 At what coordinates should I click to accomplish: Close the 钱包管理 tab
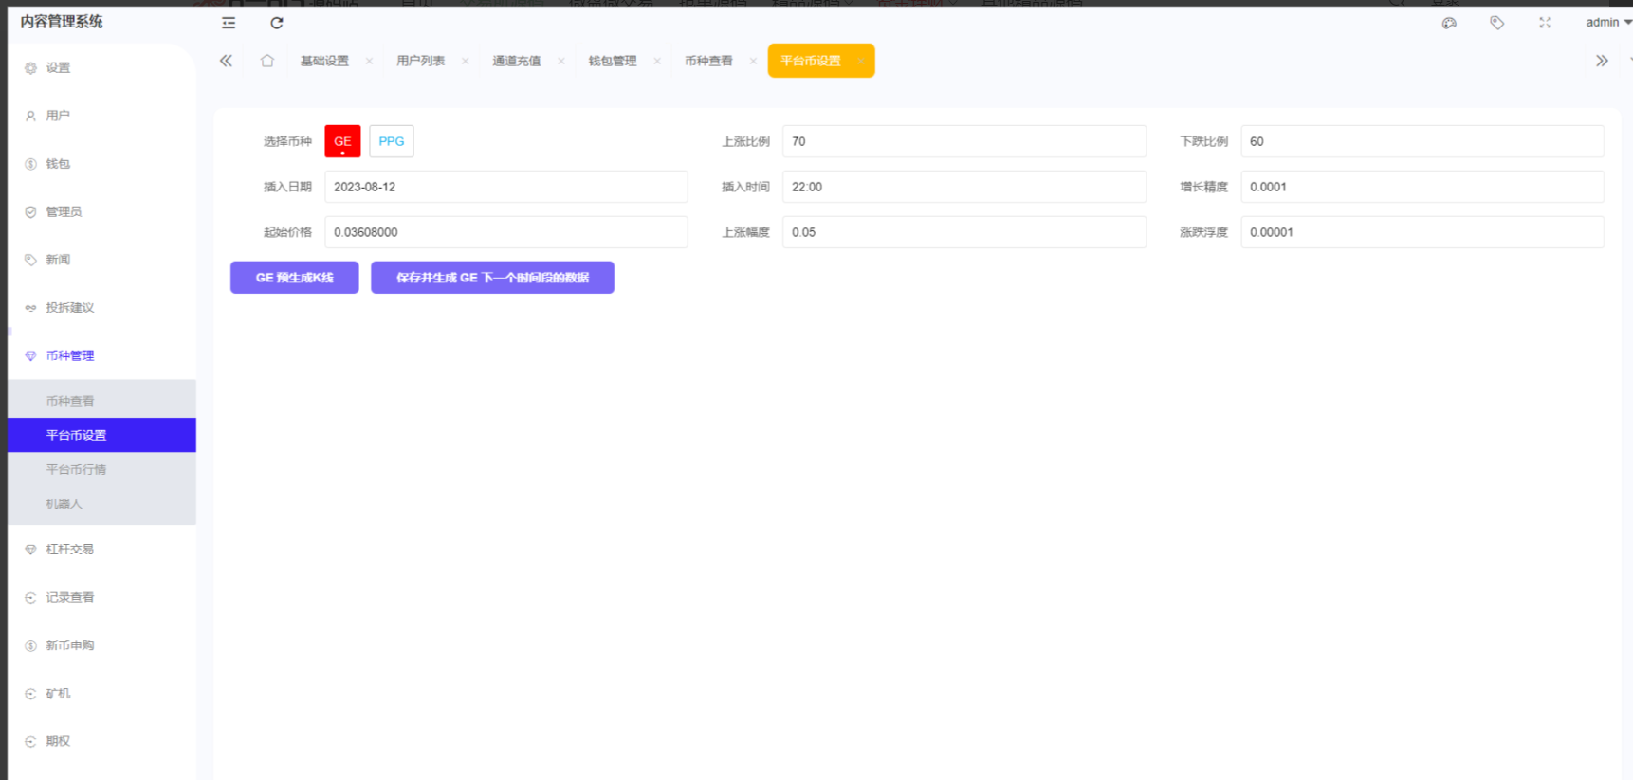[x=657, y=61]
